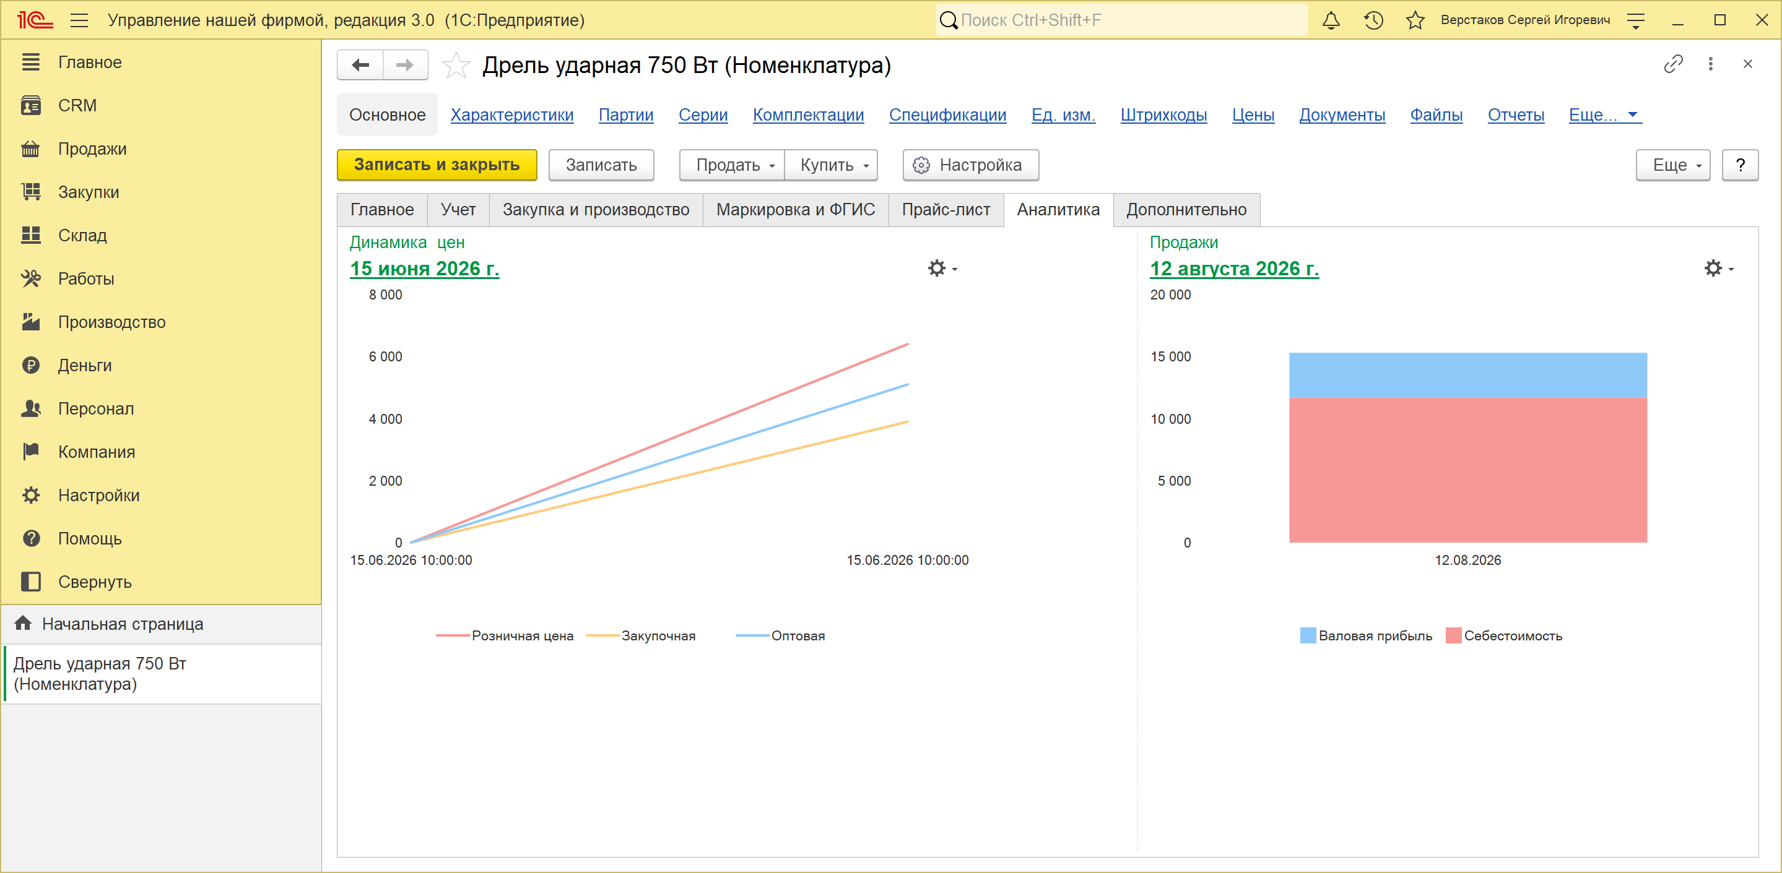
Task: Open Продажи chart settings gear
Action: (1718, 268)
